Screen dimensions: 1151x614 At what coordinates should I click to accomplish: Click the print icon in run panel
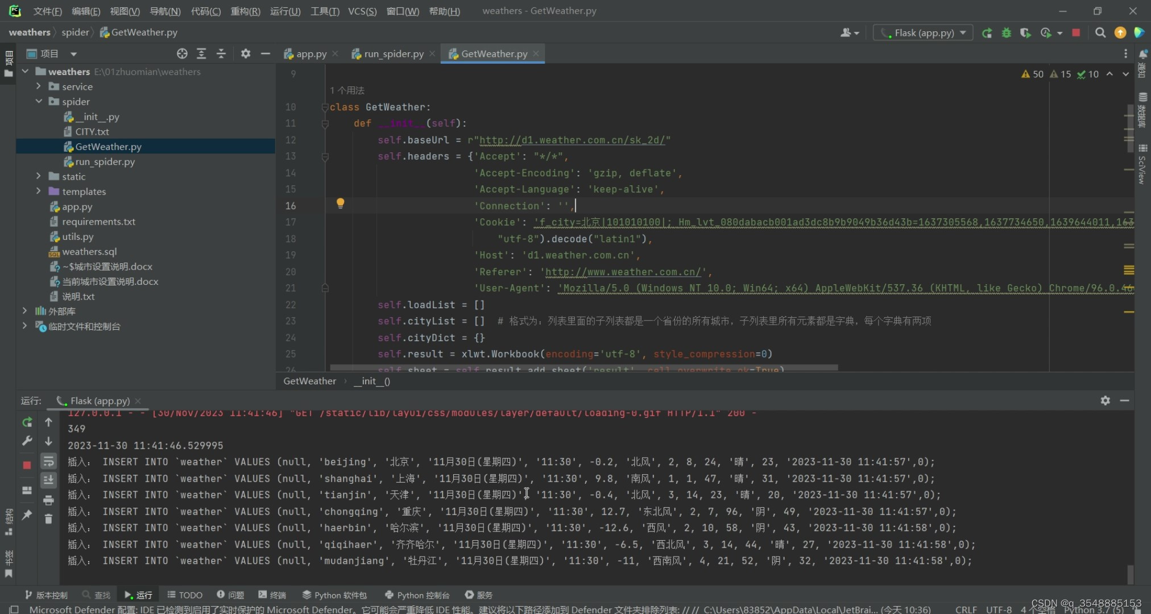[x=48, y=500]
